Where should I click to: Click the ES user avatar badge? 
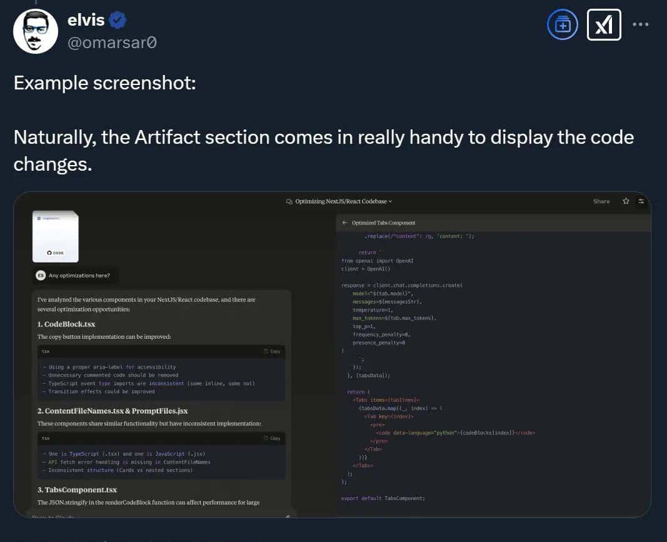[41, 275]
